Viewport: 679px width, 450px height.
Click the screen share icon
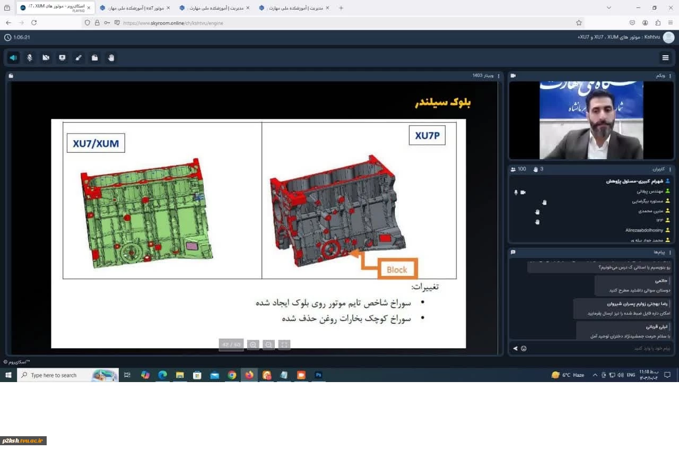point(62,58)
